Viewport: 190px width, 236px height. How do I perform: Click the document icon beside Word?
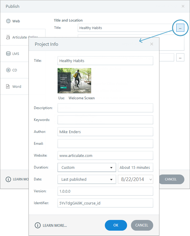[8, 86]
